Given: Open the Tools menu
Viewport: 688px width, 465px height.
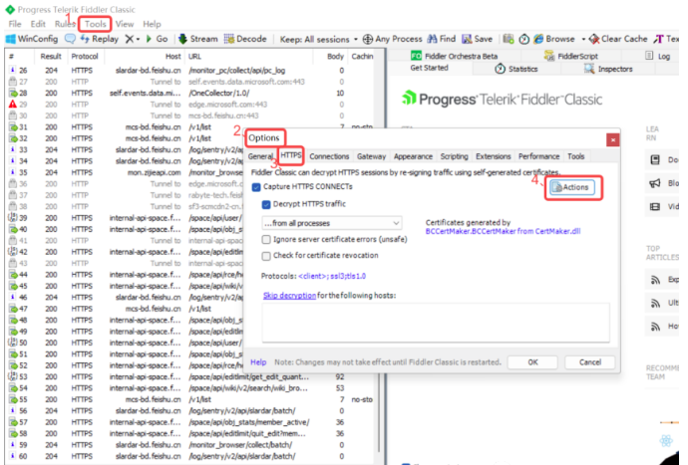Looking at the screenshot, I should coord(95,24).
